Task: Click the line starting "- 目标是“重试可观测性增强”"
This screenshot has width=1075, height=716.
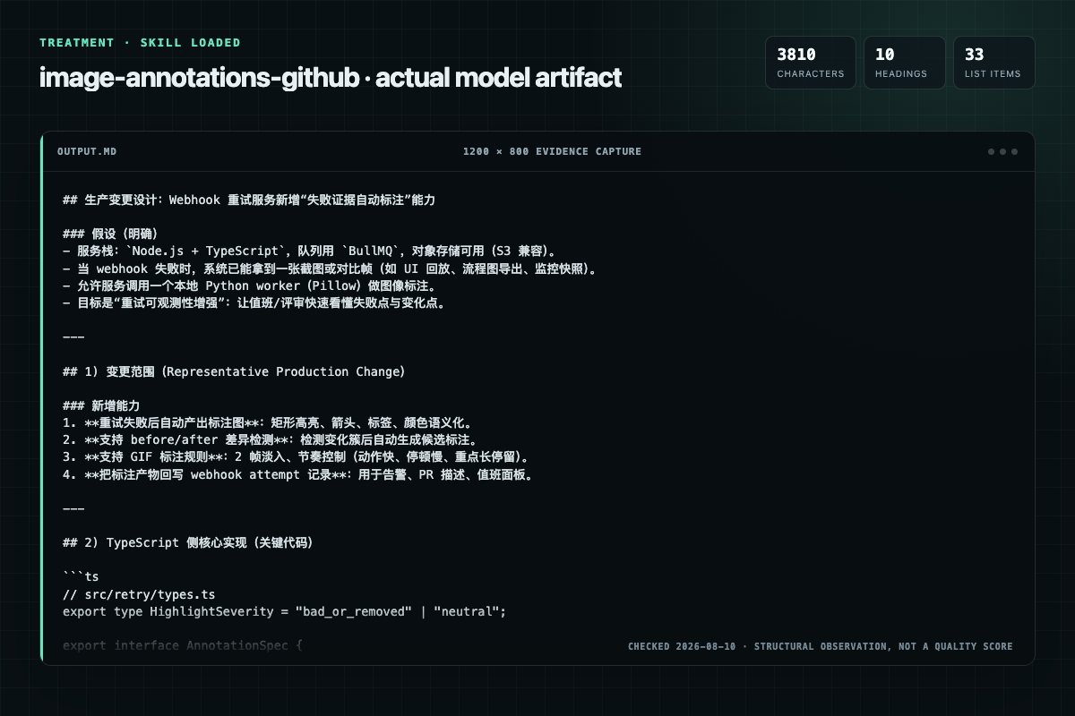Action: pyautogui.click(x=254, y=303)
